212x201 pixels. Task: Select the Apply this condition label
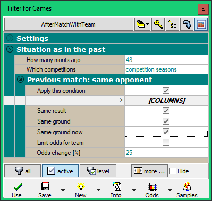pyautogui.click(x=61, y=91)
